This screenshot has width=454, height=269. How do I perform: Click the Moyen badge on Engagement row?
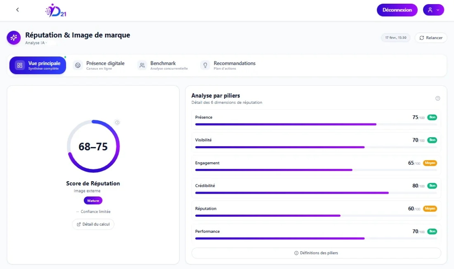pos(430,163)
